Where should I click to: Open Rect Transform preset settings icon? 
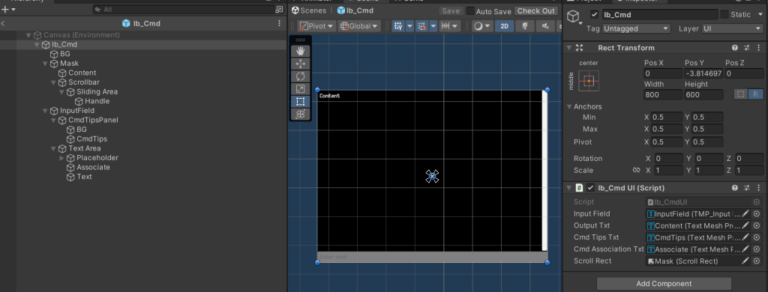(x=747, y=48)
